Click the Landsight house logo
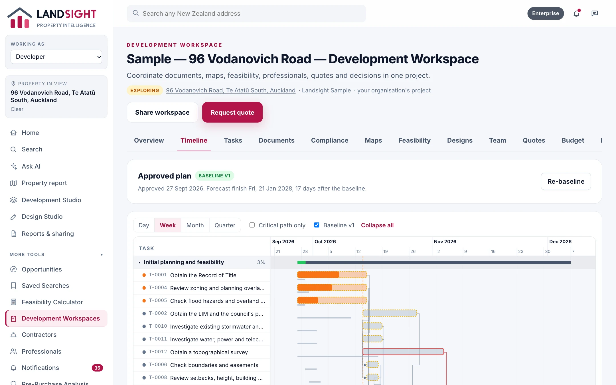This screenshot has width=616, height=385. point(19,18)
